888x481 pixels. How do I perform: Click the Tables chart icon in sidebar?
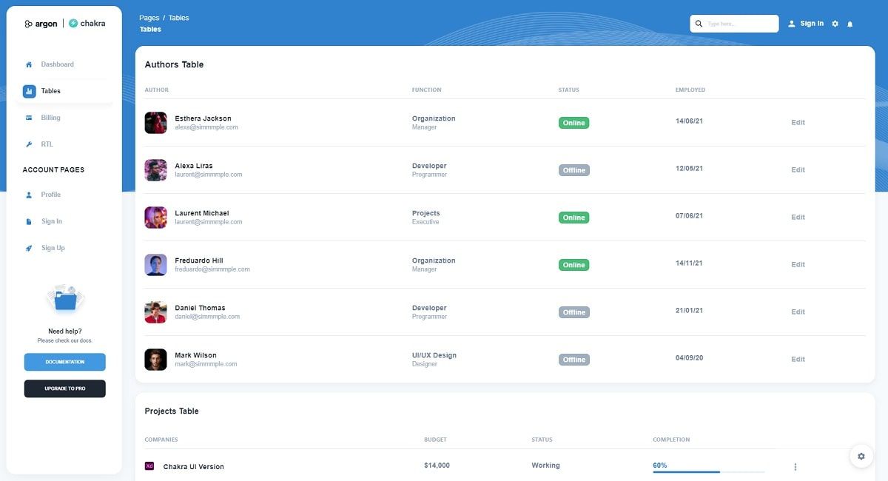28,91
